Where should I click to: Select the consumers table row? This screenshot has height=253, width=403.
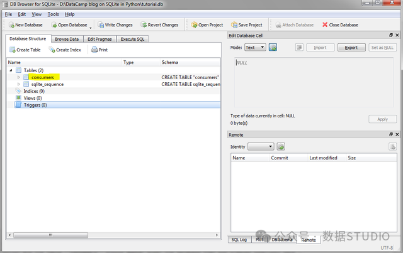click(x=114, y=77)
